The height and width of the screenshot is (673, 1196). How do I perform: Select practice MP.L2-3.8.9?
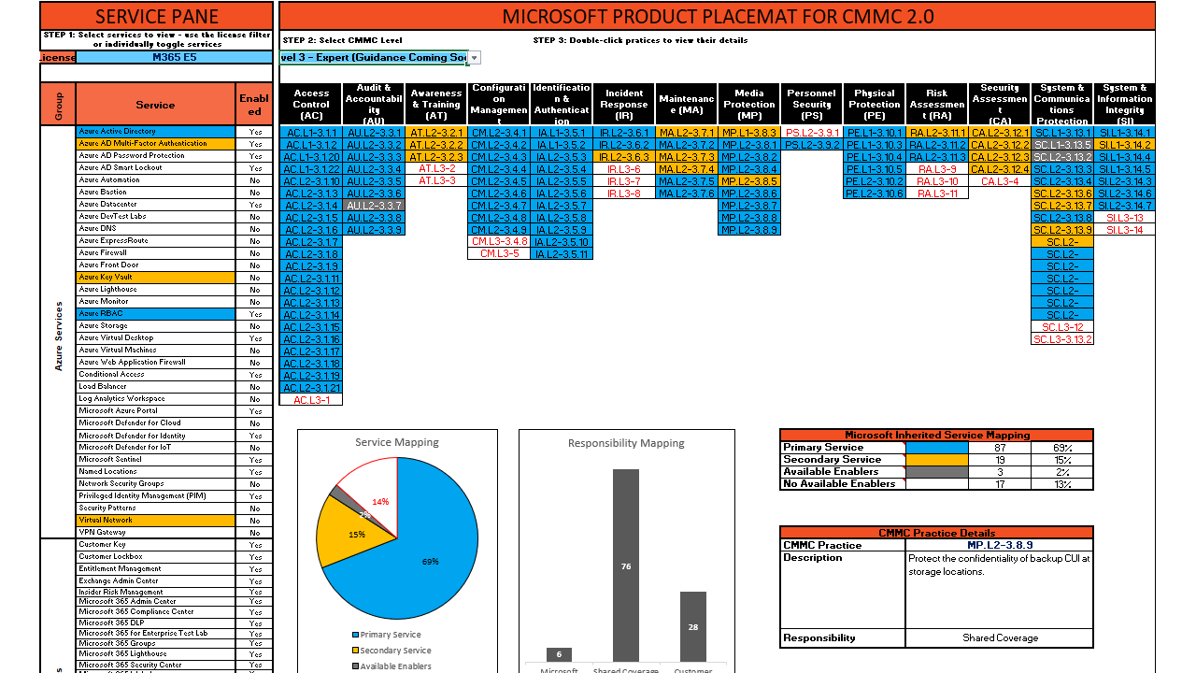pos(749,230)
